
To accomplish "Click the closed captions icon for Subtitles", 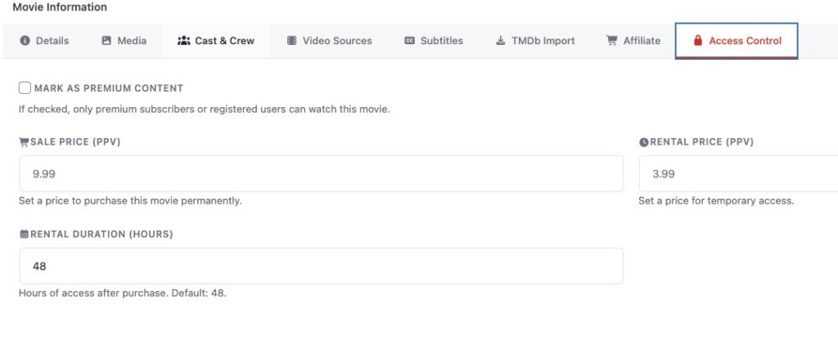I will point(409,41).
